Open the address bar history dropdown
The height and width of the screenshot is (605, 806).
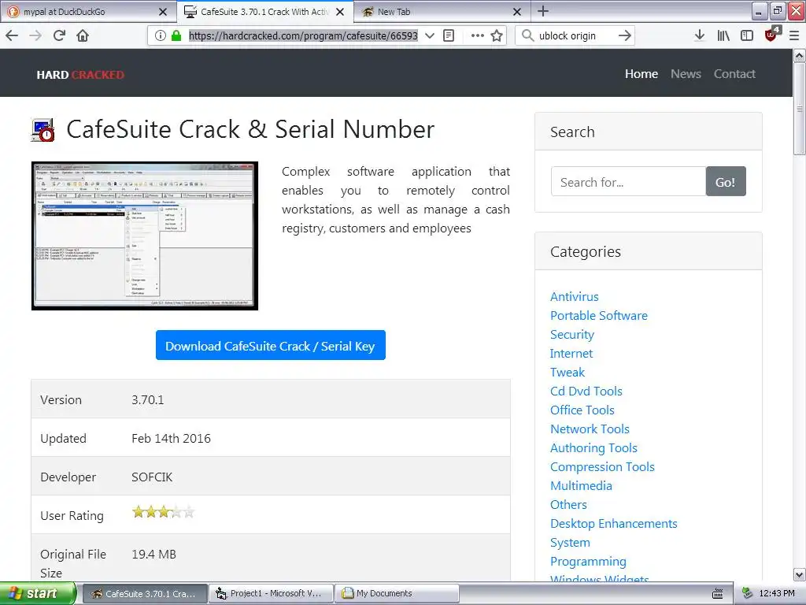(x=430, y=35)
